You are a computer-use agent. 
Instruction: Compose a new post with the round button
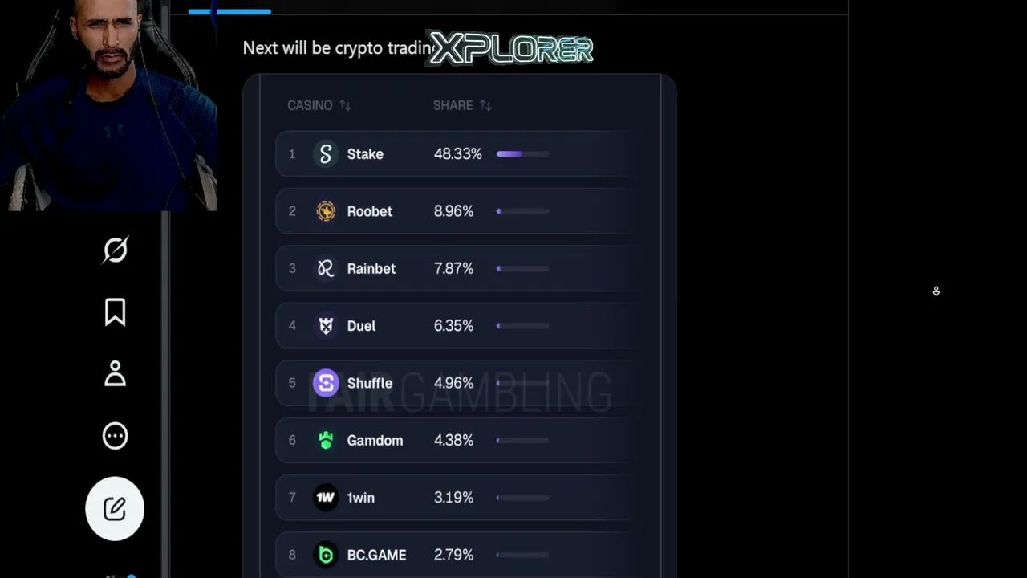(115, 508)
